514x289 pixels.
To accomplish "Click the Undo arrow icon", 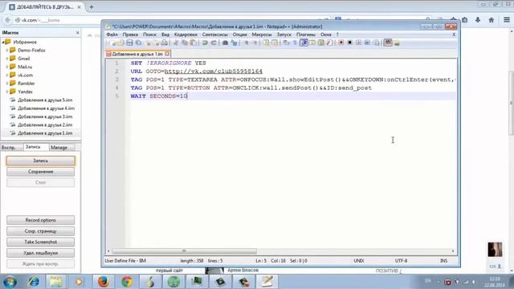I will click(x=205, y=43).
